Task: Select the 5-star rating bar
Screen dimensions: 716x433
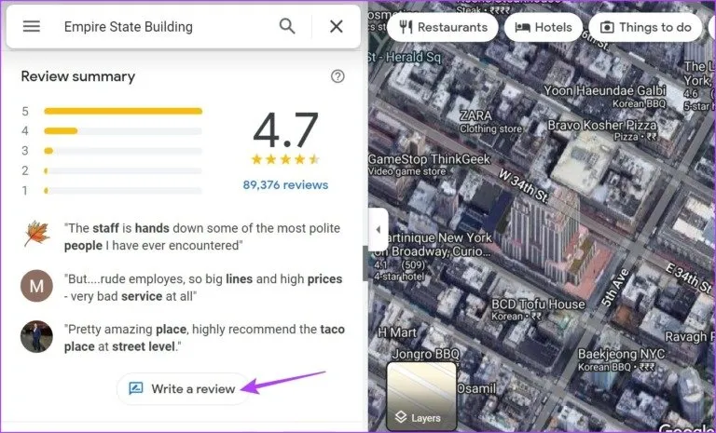Action: [x=123, y=112]
